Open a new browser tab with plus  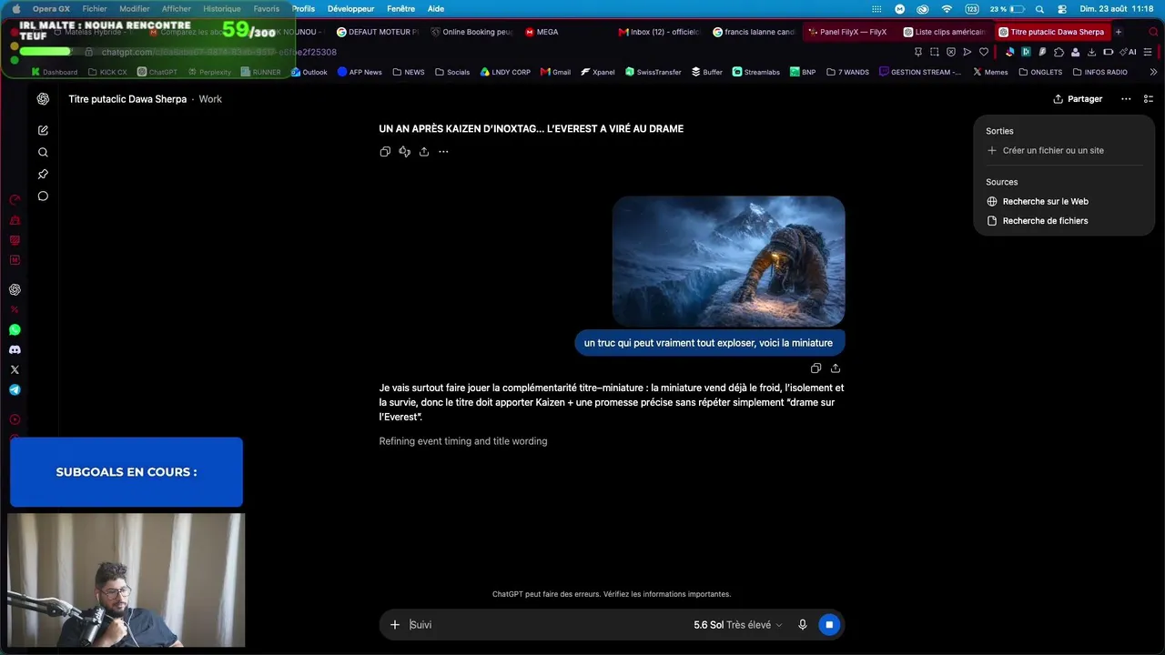click(1119, 32)
